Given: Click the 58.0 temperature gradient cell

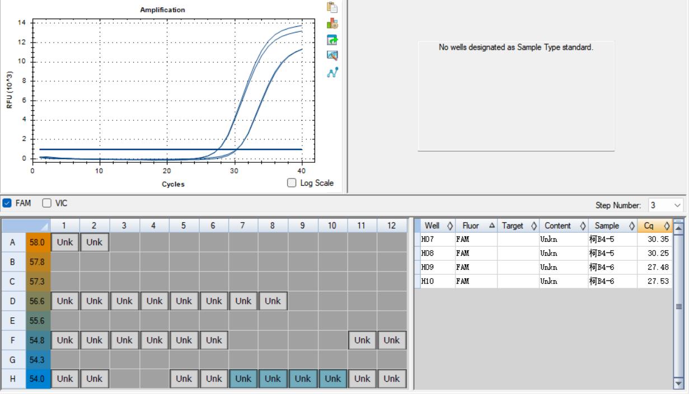Looking at the screenshot, I should pyautogui.click(x=38, y=242).
